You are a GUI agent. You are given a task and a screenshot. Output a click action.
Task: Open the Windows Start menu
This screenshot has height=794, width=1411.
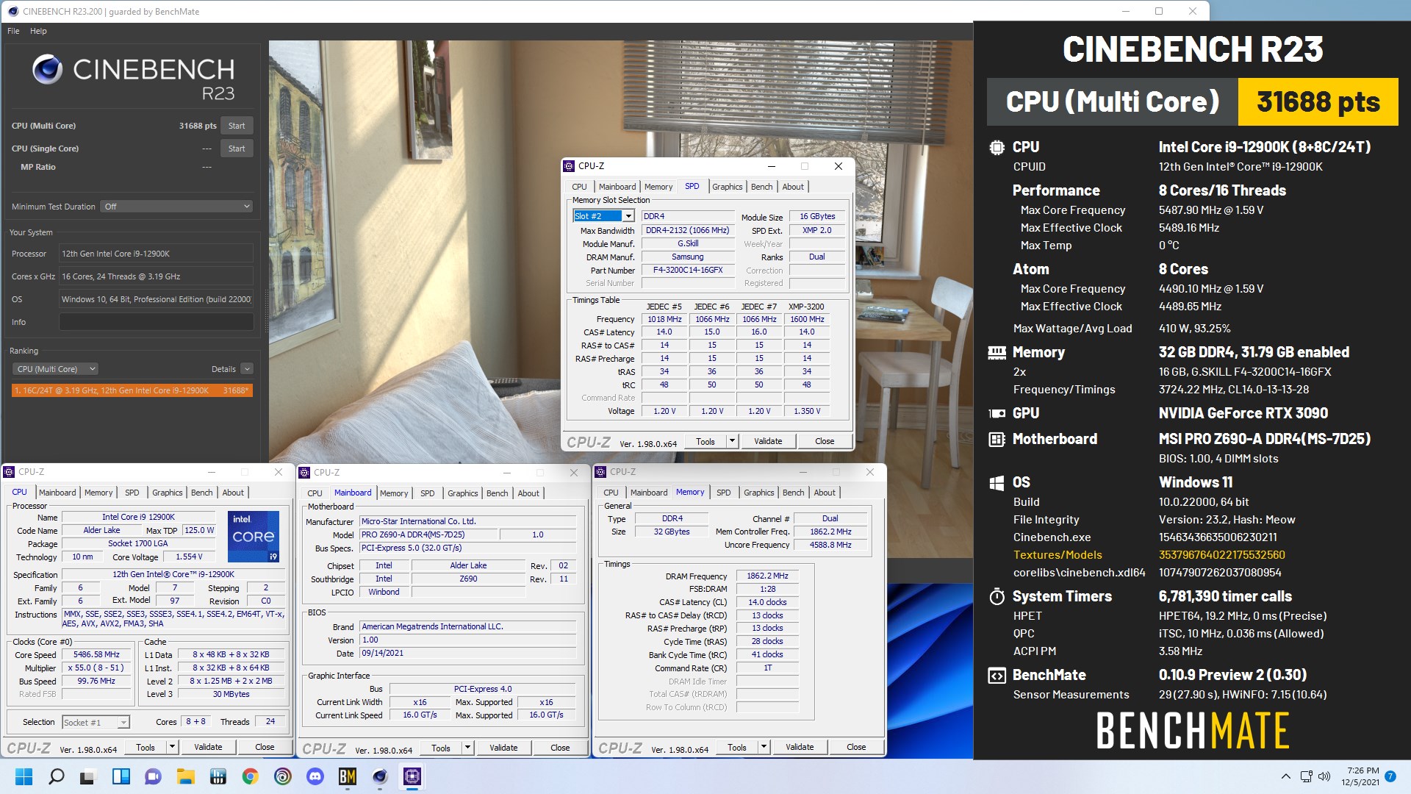pos(24,776)
